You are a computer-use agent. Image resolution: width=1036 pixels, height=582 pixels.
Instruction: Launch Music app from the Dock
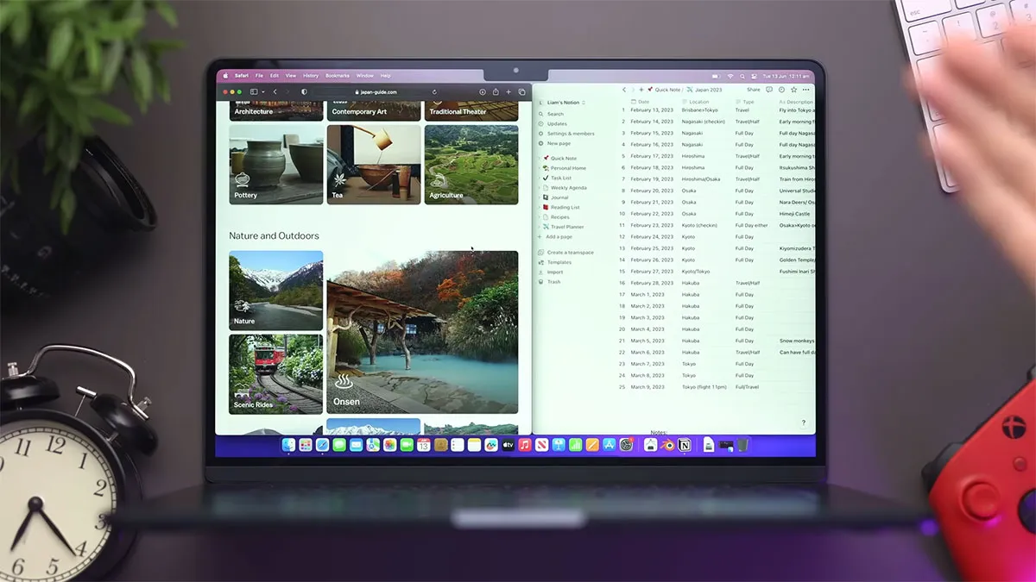[x=525, y=445]
